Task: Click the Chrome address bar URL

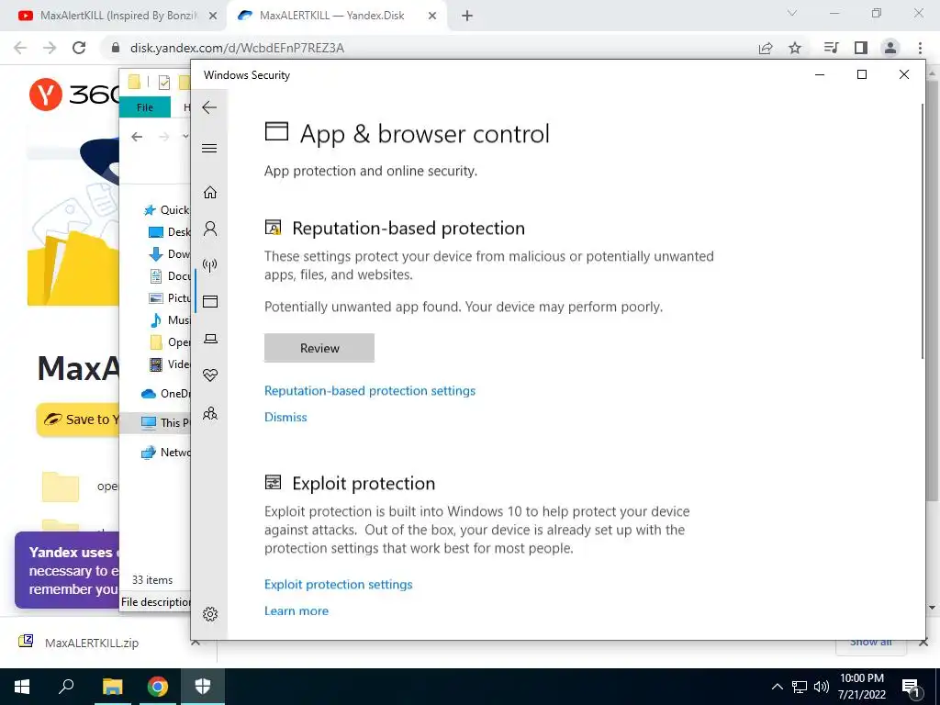Action: (x=237, y=48)
